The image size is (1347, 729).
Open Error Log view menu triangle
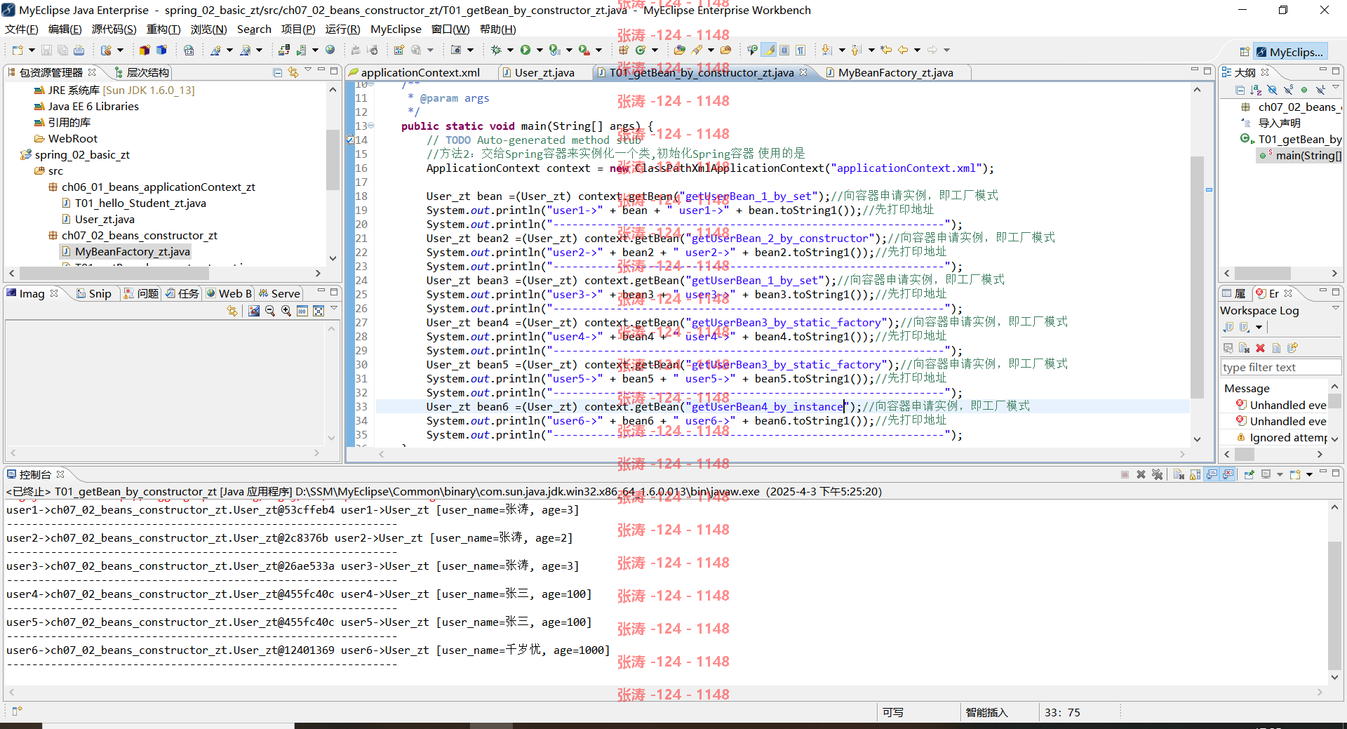pos(1336,308)
